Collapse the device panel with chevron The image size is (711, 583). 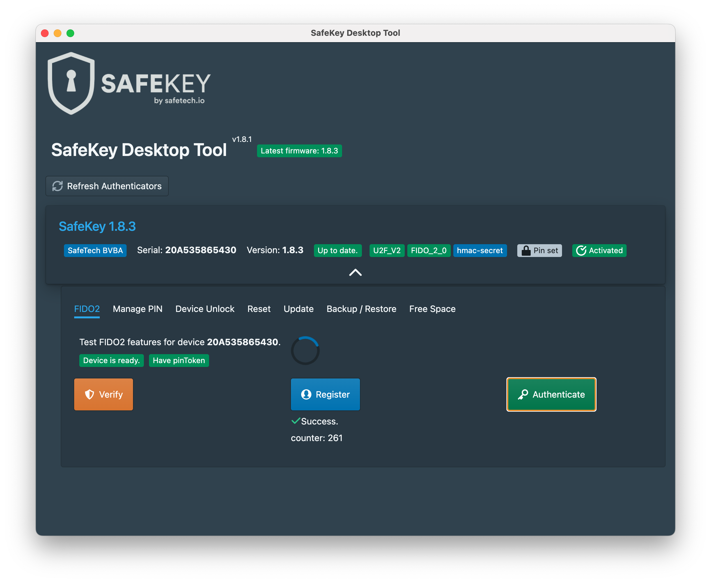tap(355, 272)
